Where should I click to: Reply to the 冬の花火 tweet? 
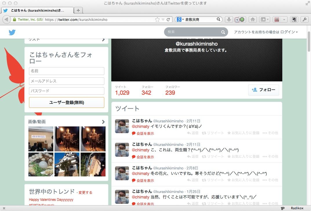(192, 180)
